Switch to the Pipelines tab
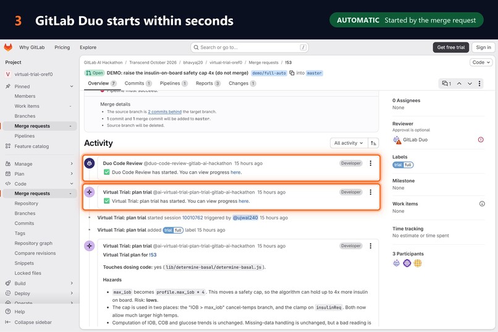Screen dimensions: 498x332 coord(174,83)
